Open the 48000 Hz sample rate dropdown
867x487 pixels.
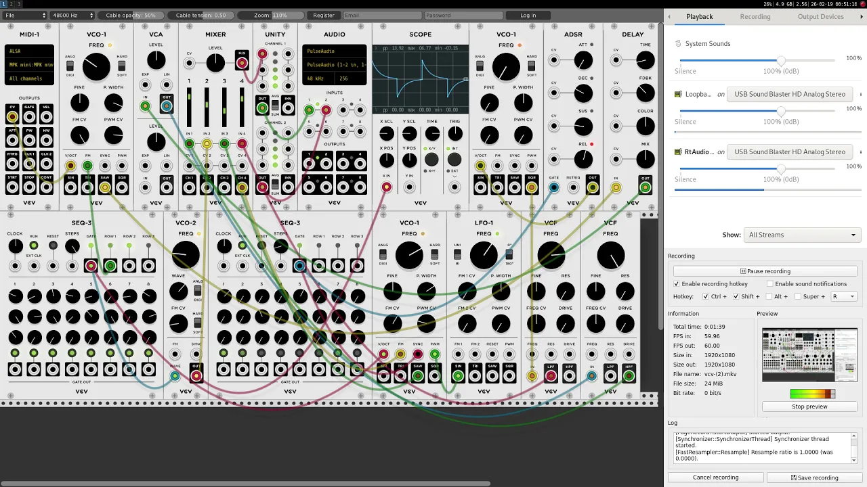click(x=73, y=15)
